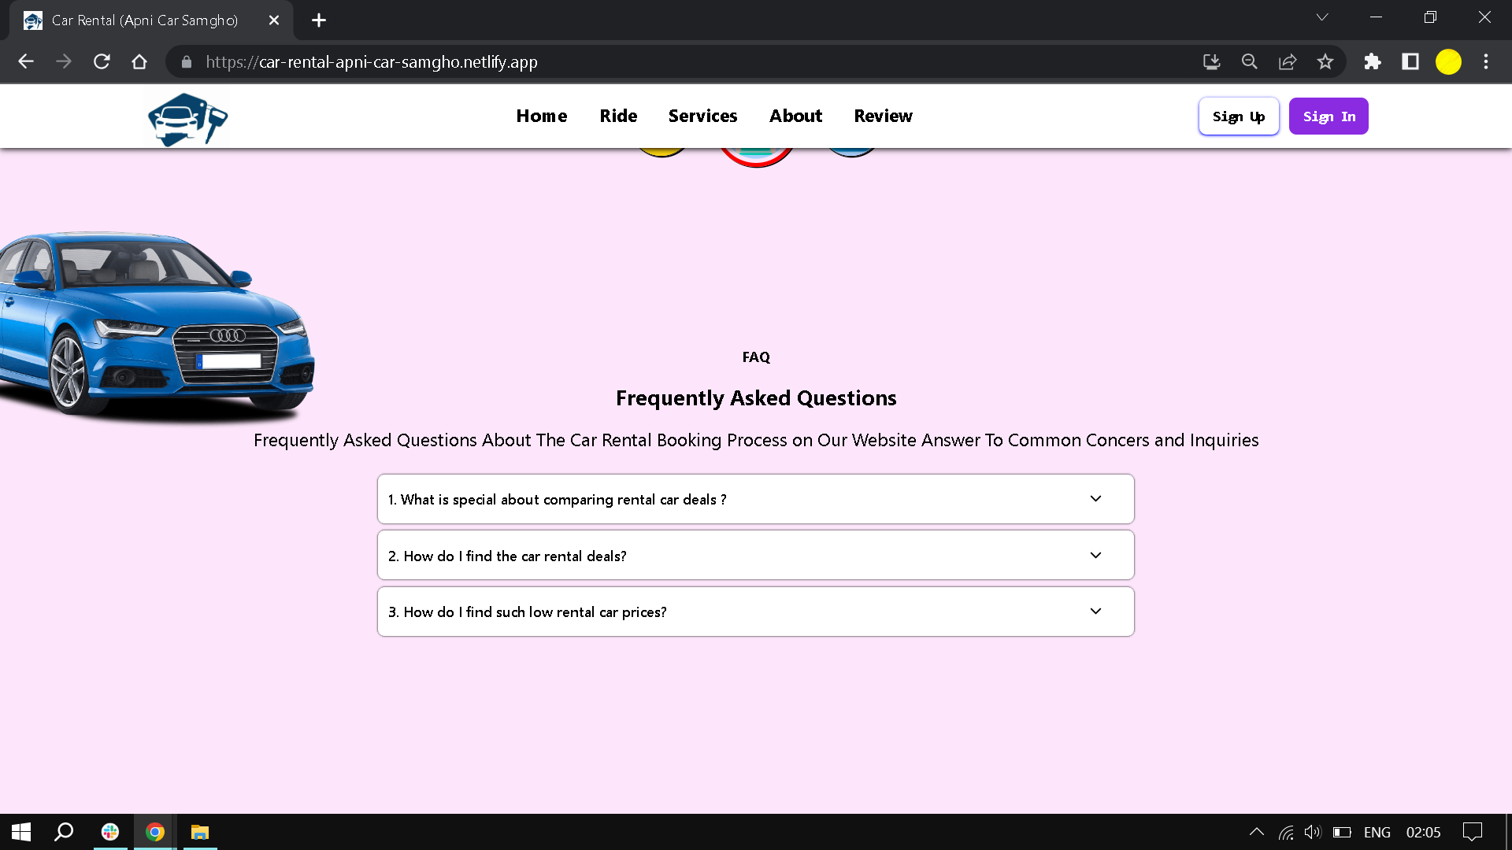Image resolution: width=1512 pixels, height=850 pixels.
Task: Click the Sign Up button
Action: tap(1238, 116)
